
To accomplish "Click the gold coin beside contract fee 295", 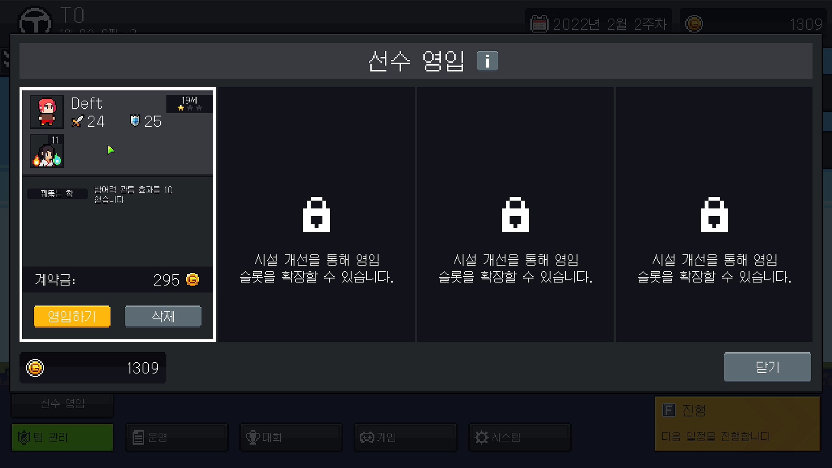I will (x=192, y=280).
